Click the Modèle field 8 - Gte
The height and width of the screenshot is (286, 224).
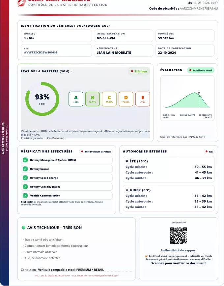click(x=56, y=36)
